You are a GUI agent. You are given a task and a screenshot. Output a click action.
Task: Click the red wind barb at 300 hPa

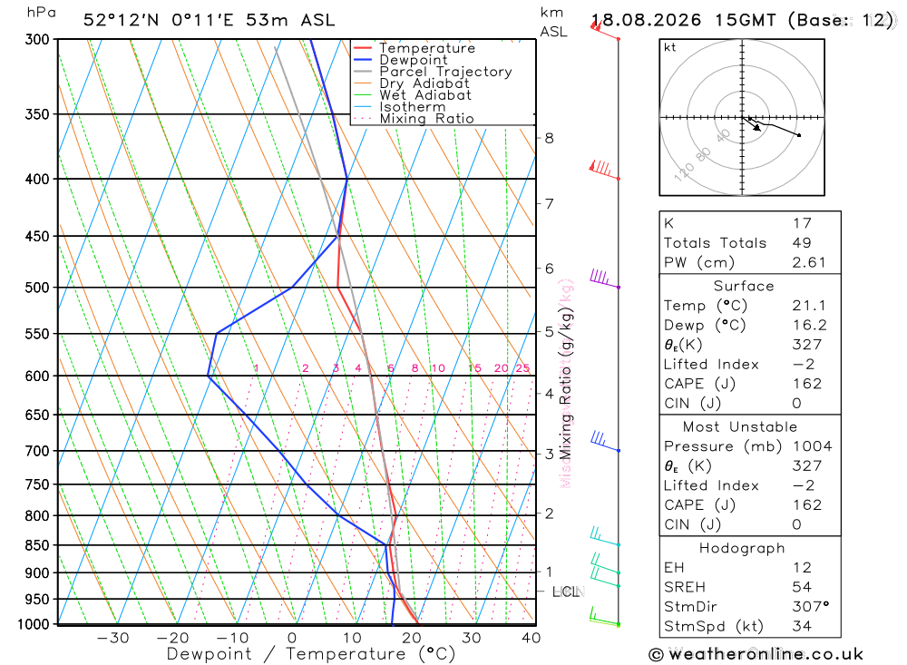click(604, 29)
